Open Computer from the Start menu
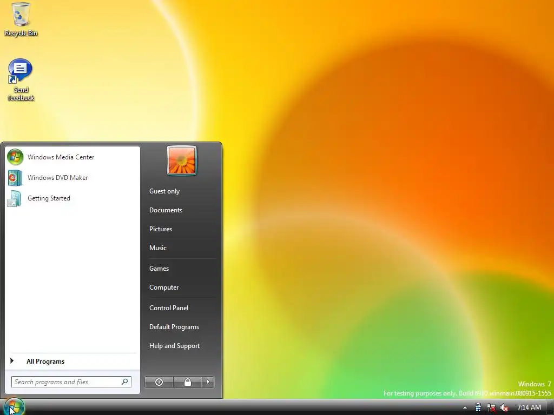This screenshot has height=415, width=554. pos(164,287)
